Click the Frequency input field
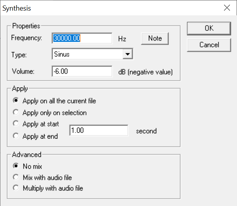 point(82,38)
